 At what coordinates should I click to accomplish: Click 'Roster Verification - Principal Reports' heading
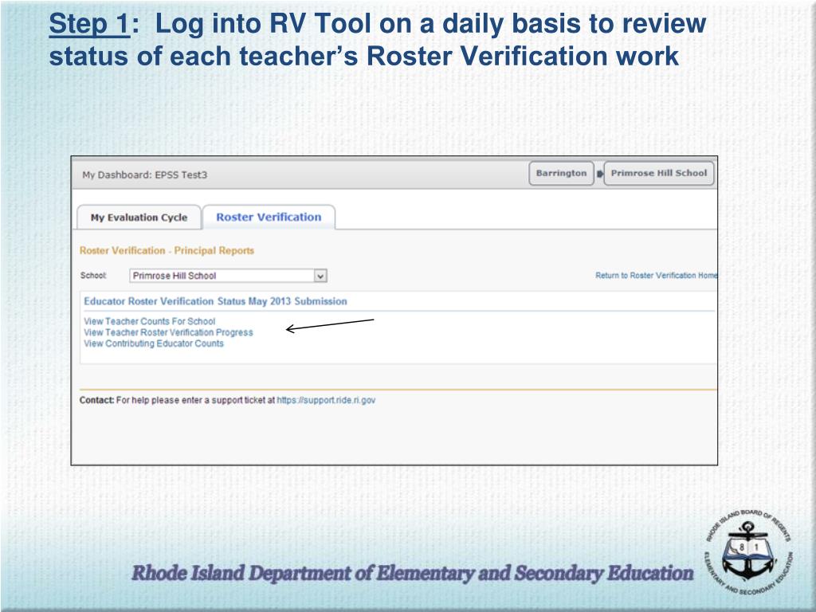tap(167, 250)
